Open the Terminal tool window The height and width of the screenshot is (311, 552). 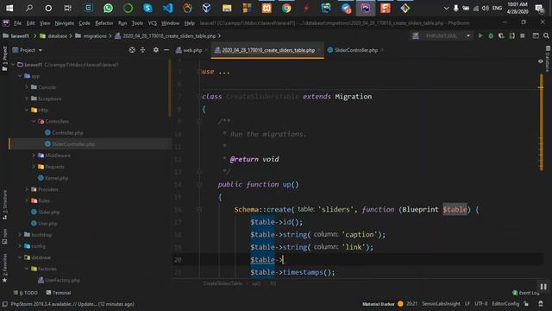click(59, 293)
